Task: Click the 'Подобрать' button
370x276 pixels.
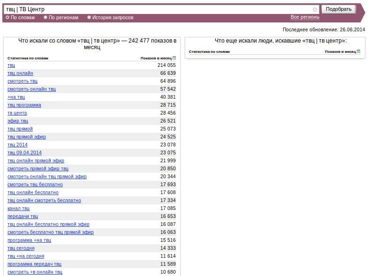Action: point(339,9)
